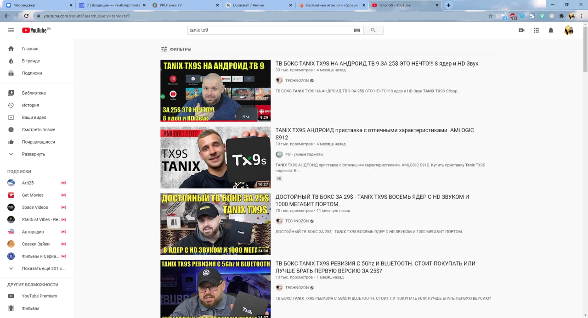
Task: Click the green location pin extension
Action: [542, 16]
